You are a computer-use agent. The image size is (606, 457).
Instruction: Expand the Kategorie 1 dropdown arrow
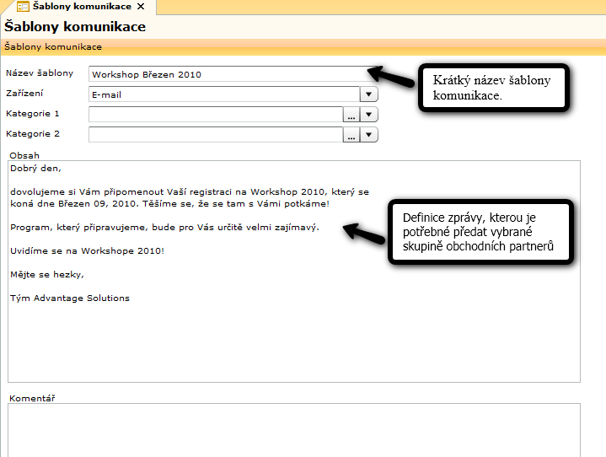(369, 115)
